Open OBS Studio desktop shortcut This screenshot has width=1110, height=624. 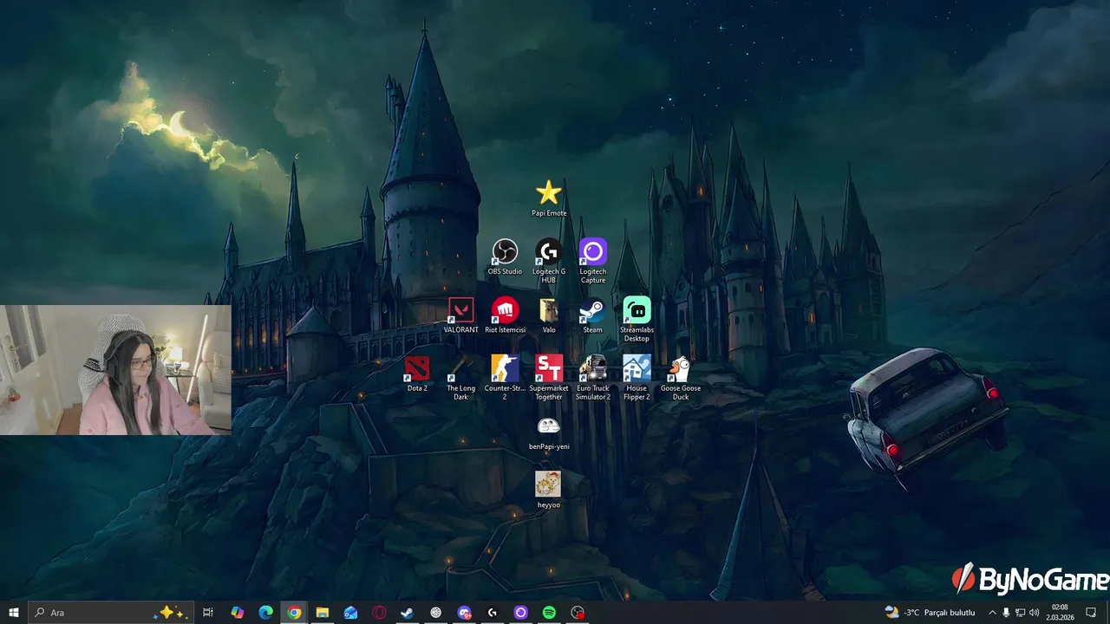(x=505, y=252)
